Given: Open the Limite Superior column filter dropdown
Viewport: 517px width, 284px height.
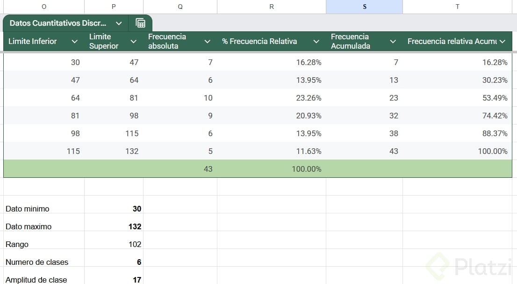Looking at the screenshot, I should (x=133, y=42).
